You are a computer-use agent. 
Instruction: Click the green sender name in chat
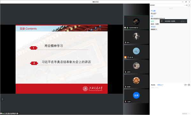pos(152,21)
